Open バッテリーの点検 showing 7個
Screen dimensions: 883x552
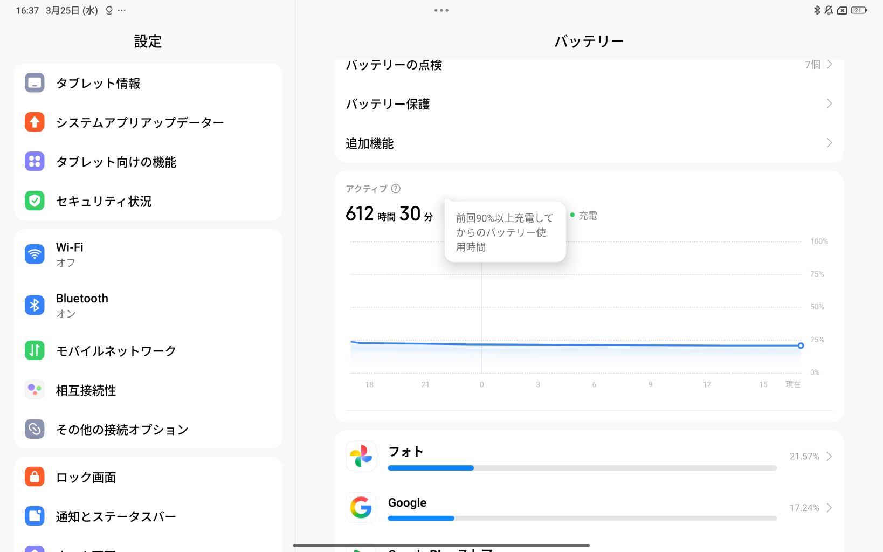[x=588, y=65]
